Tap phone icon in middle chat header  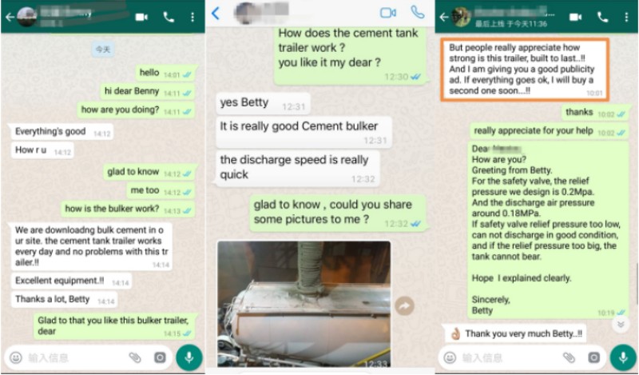click(x=417, y=12)
